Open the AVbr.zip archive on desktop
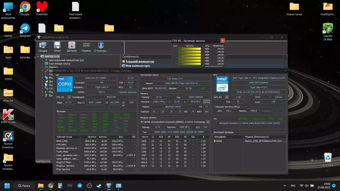The height and width of the screenshot is (191, 340). (x=8, y=95)
